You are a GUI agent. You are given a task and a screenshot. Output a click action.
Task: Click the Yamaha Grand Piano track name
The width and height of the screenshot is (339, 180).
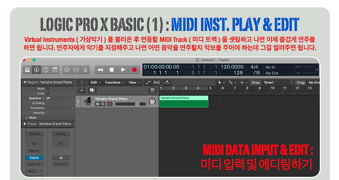111,99
